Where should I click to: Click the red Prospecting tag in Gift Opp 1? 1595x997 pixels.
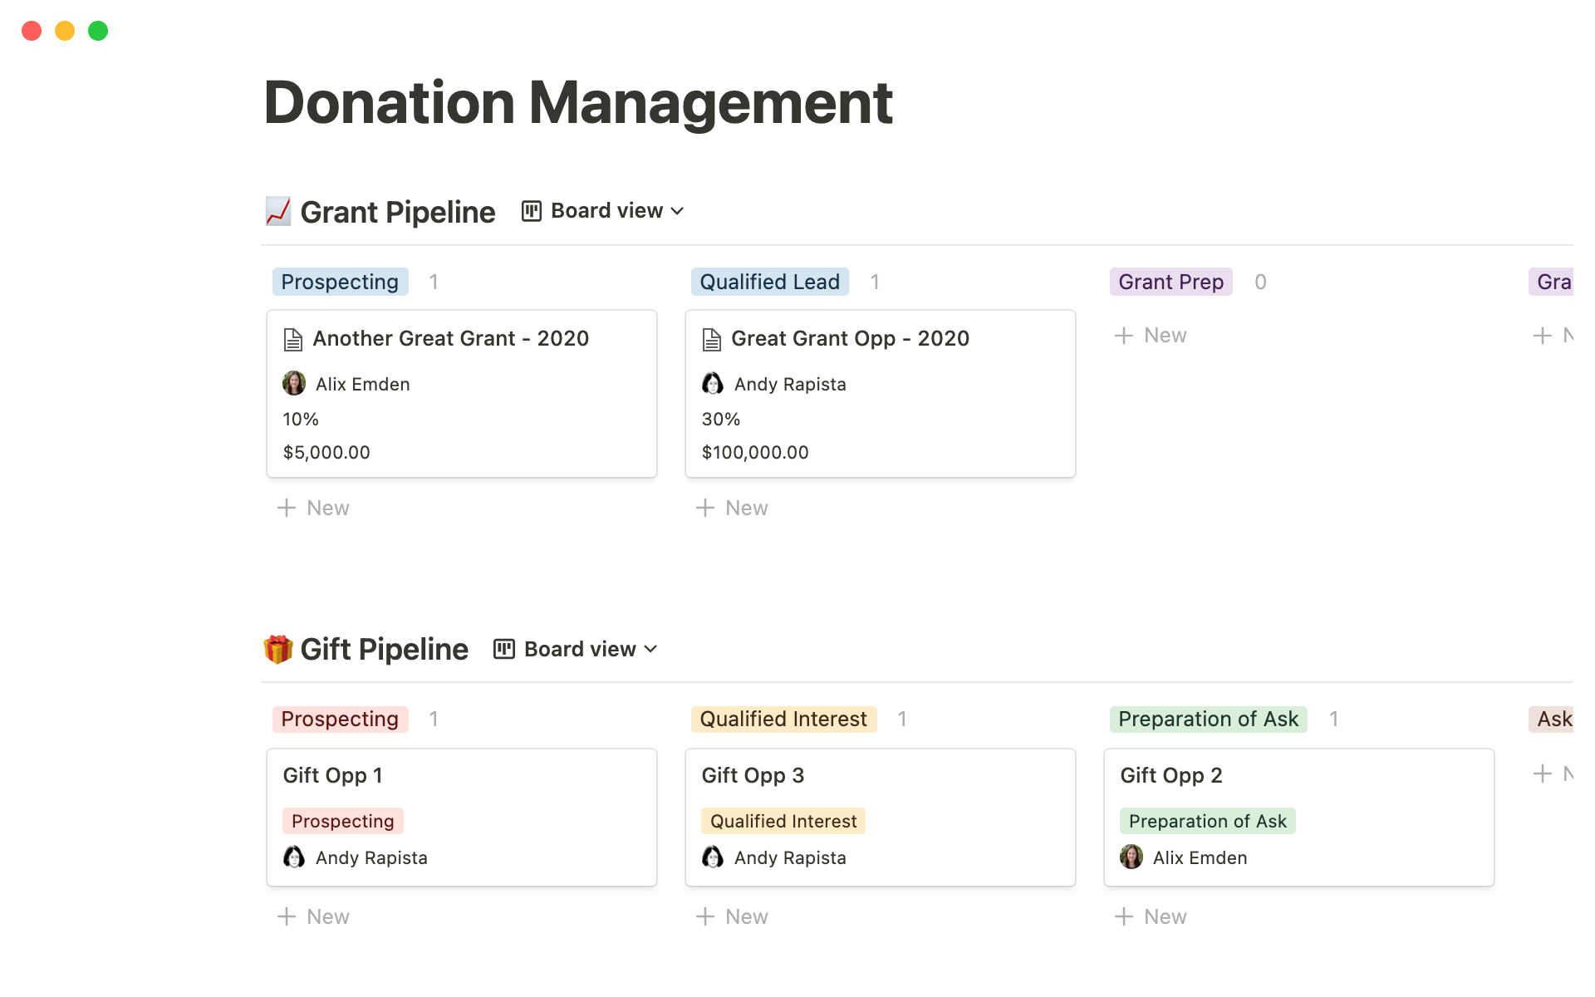[342, 821]
